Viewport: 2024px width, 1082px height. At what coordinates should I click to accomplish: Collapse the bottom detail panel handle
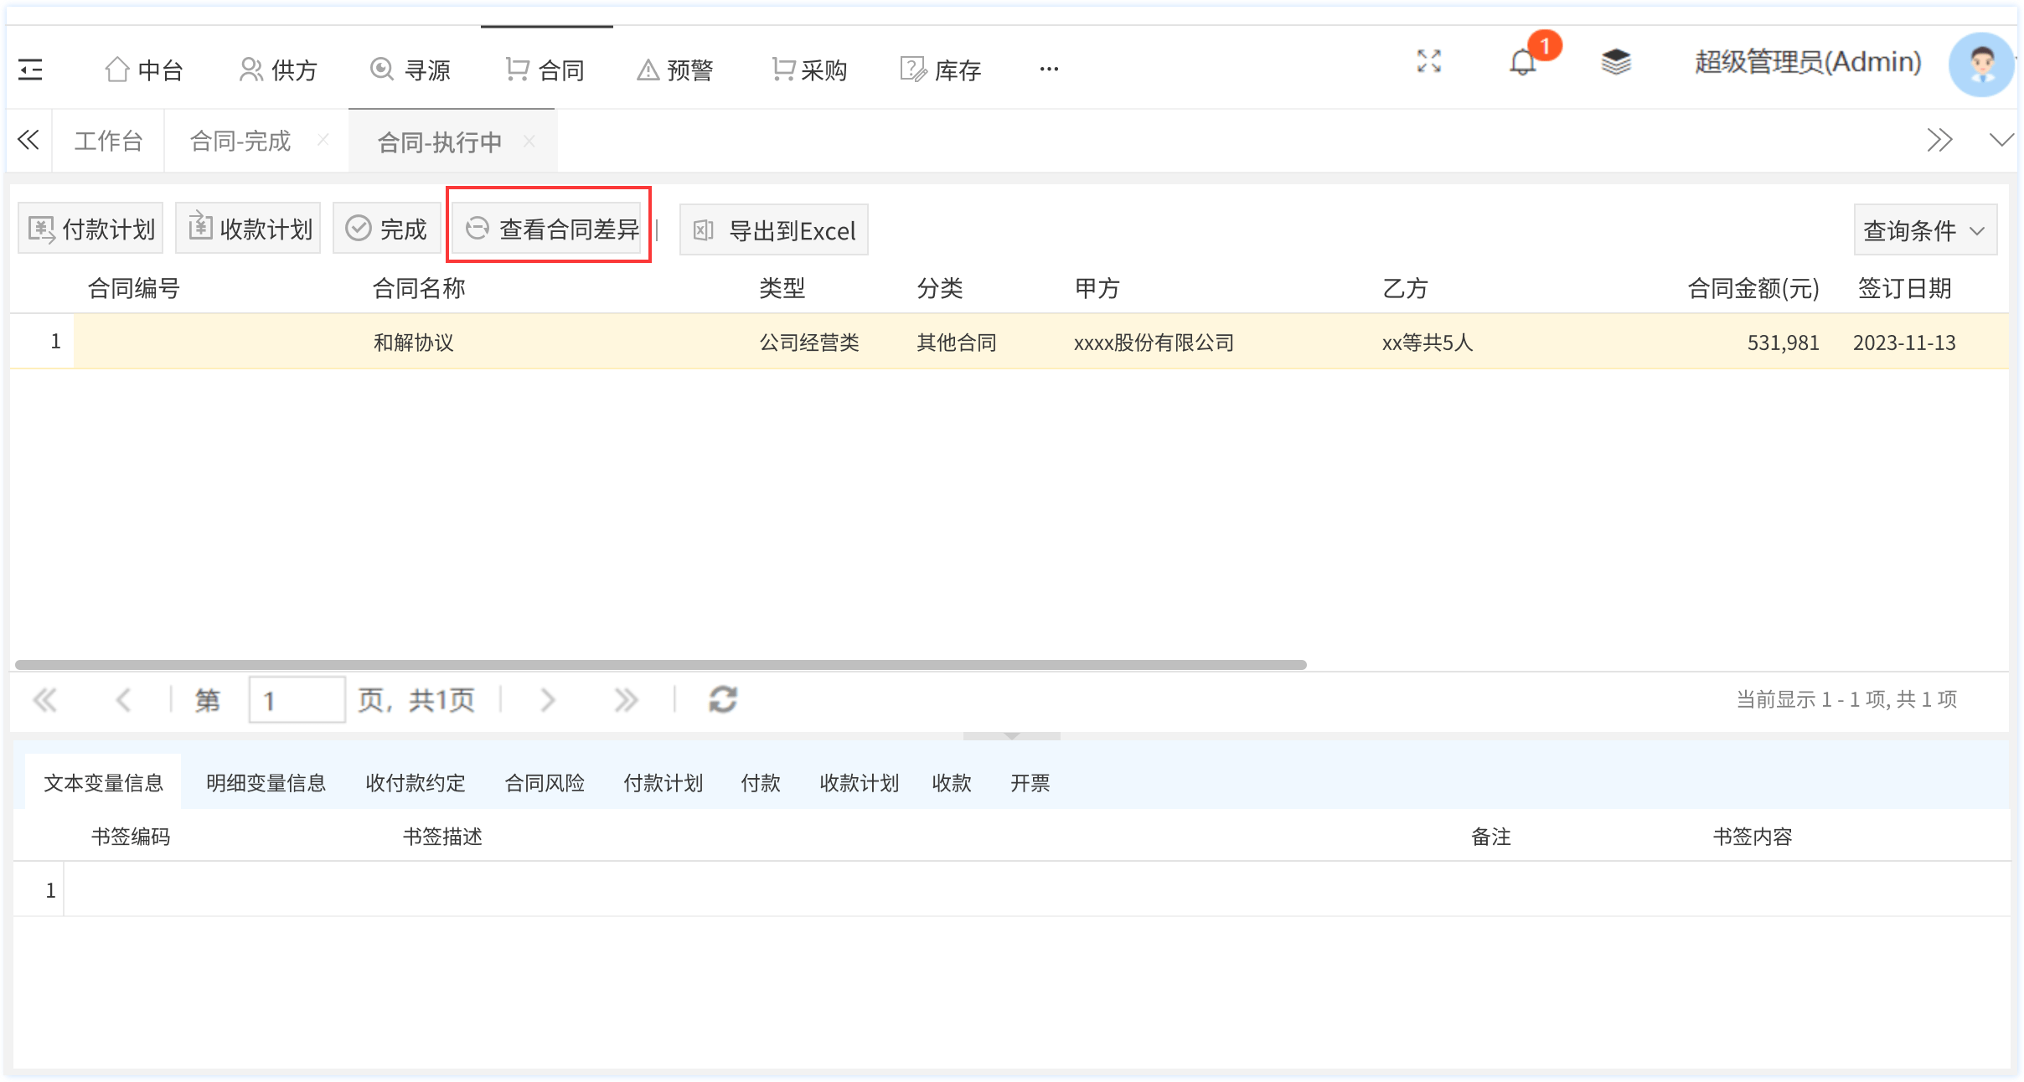click(1011, 735)
